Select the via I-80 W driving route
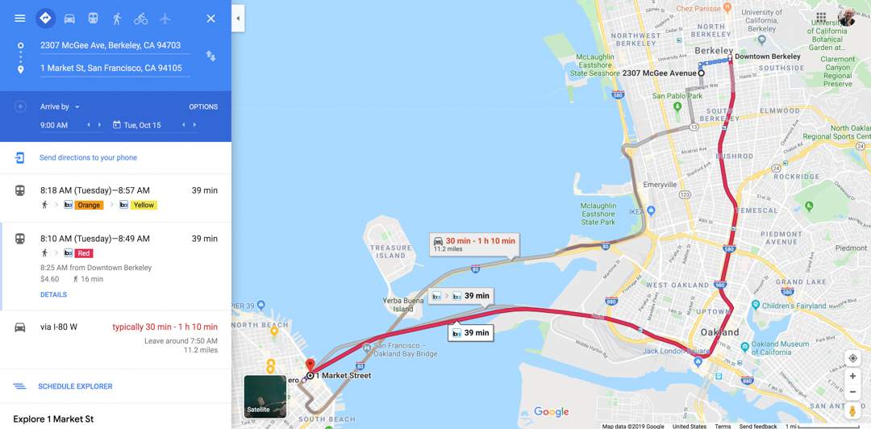 (115, 339)
